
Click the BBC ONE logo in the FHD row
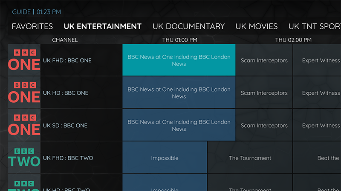click(x=24, y=60)
